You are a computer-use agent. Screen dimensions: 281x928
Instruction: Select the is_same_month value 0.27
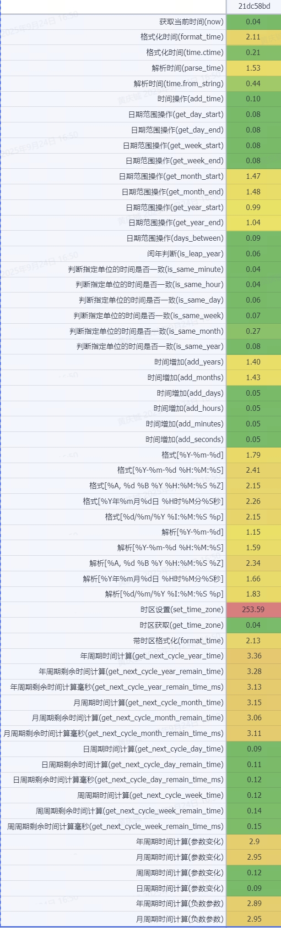tap(253, 331)
